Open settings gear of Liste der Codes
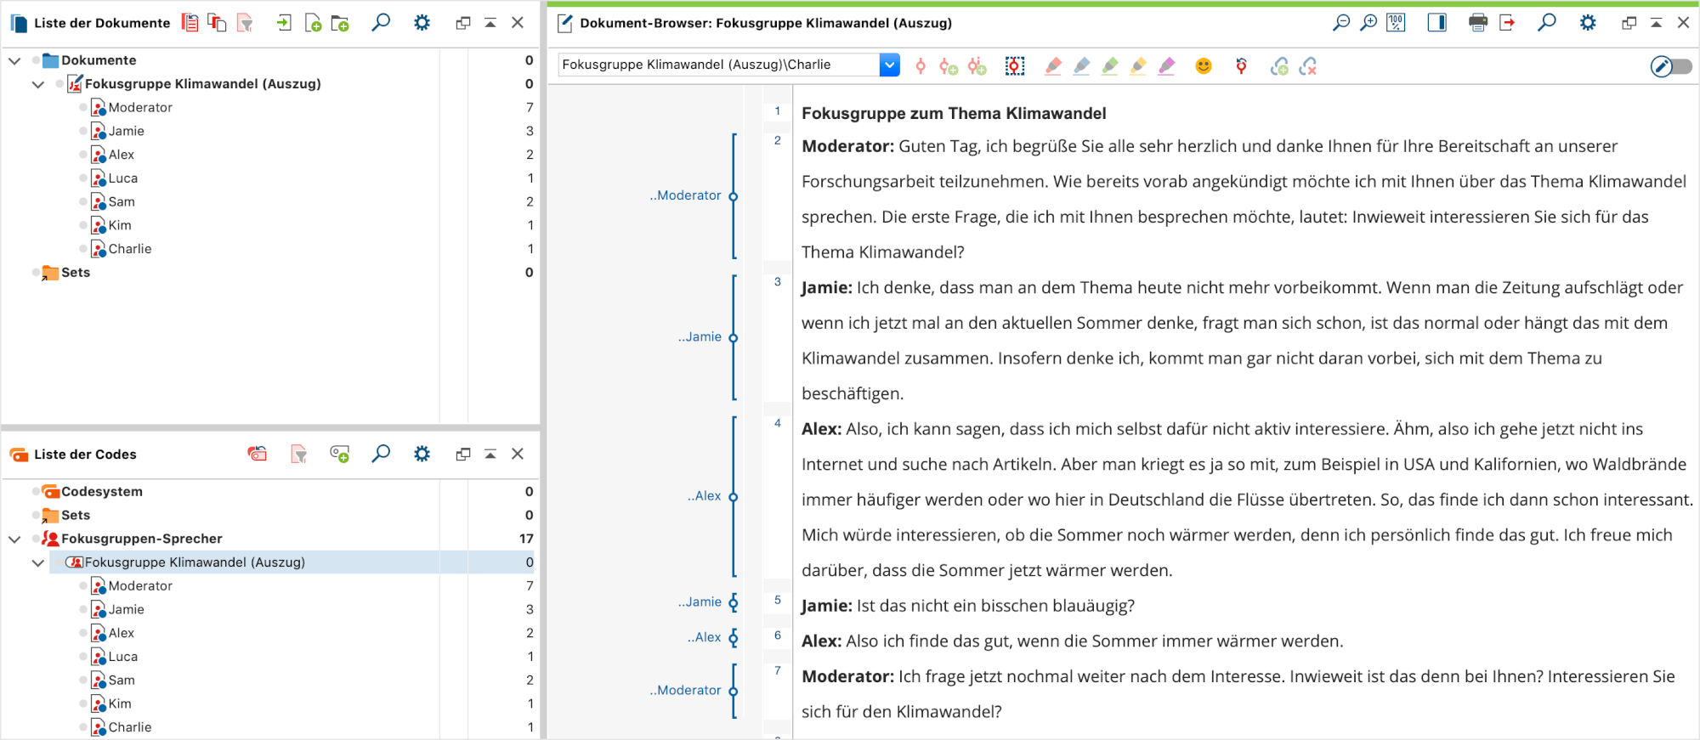 422,454
